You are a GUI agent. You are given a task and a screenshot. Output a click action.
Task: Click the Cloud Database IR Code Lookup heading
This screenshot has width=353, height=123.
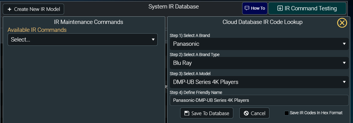262,22
